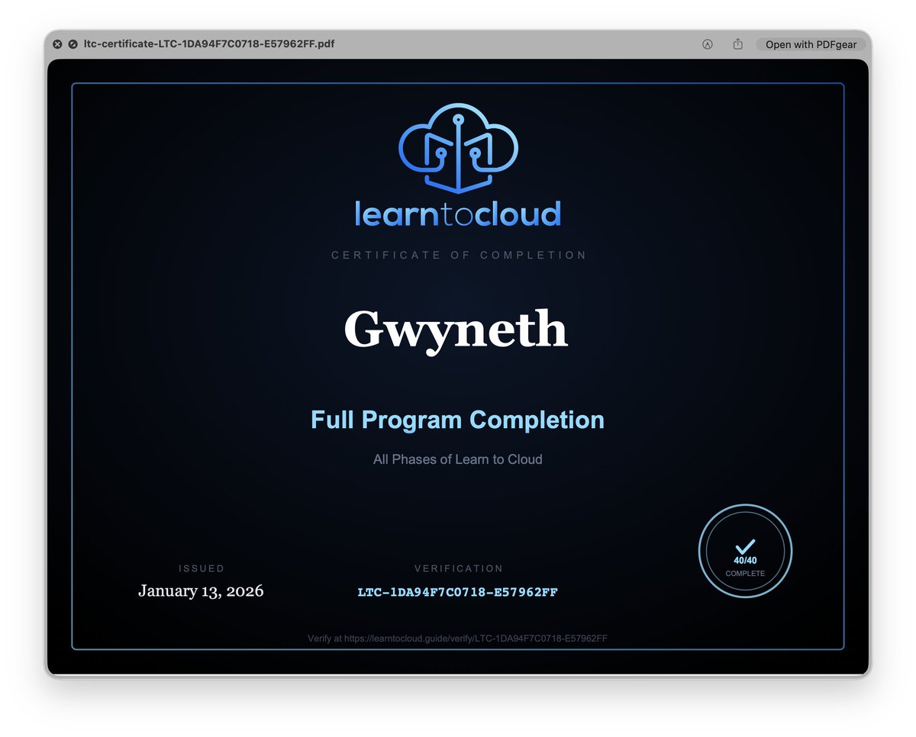Close the Quick Look preview window
This screenshot has width=916, height=737.
[57, 44]
